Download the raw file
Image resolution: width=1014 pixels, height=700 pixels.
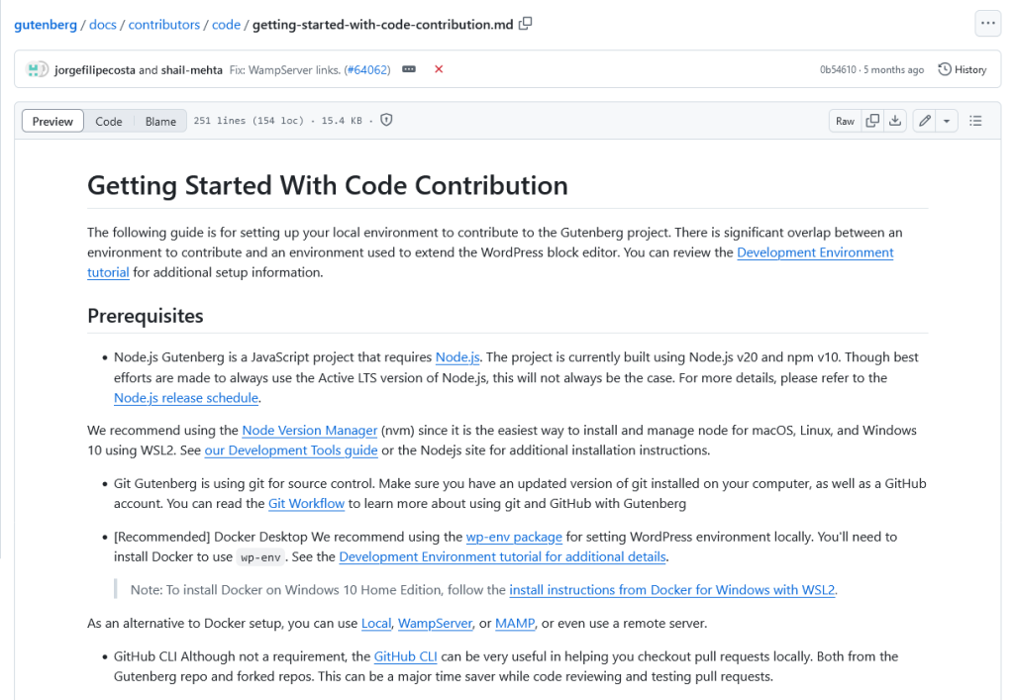pos(895,121)
